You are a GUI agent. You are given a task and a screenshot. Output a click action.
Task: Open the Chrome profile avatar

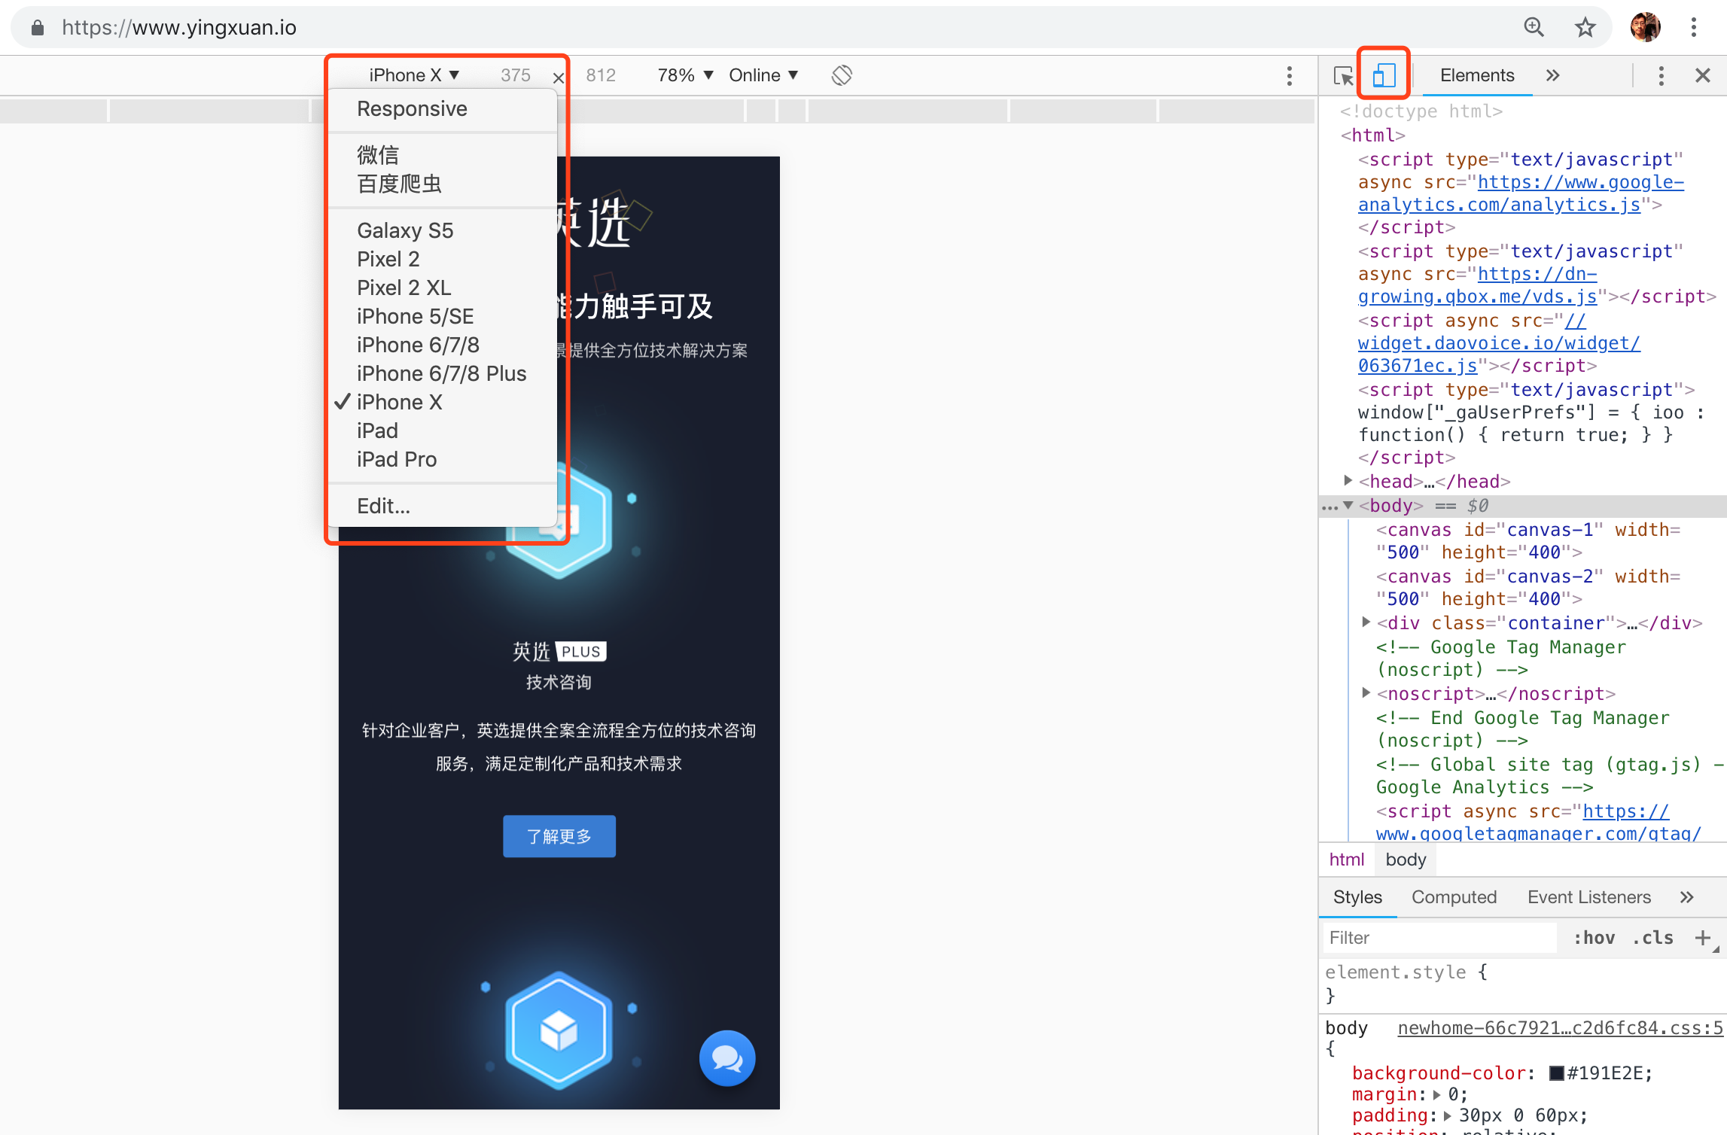point(1646,27)
